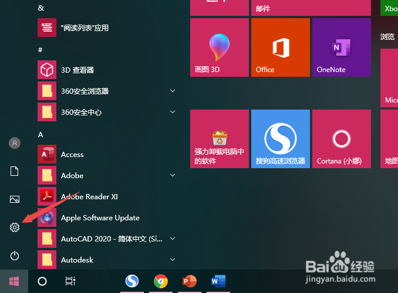Expand the AutoCAD 2020 folder chevron
398x293 pixels.
(x=173, y=239)
